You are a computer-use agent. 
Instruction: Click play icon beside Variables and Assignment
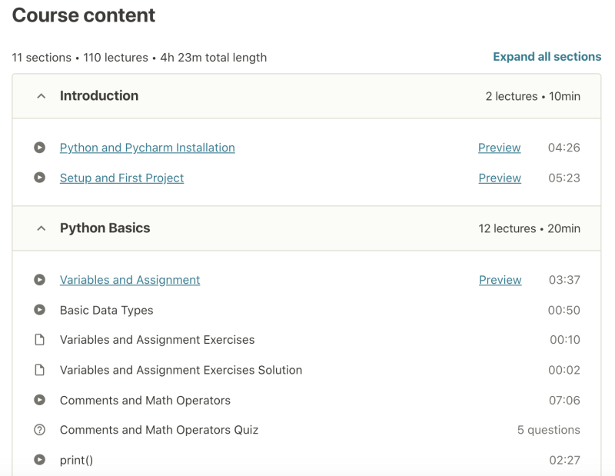coord(40,280)
